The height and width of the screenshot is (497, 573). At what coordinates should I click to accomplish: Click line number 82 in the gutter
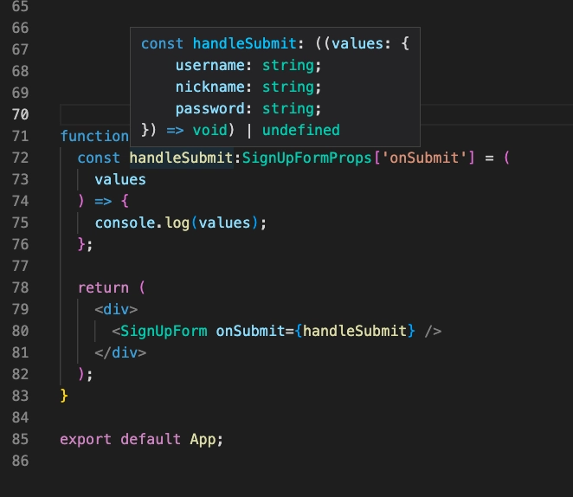[x=20, y=374]
